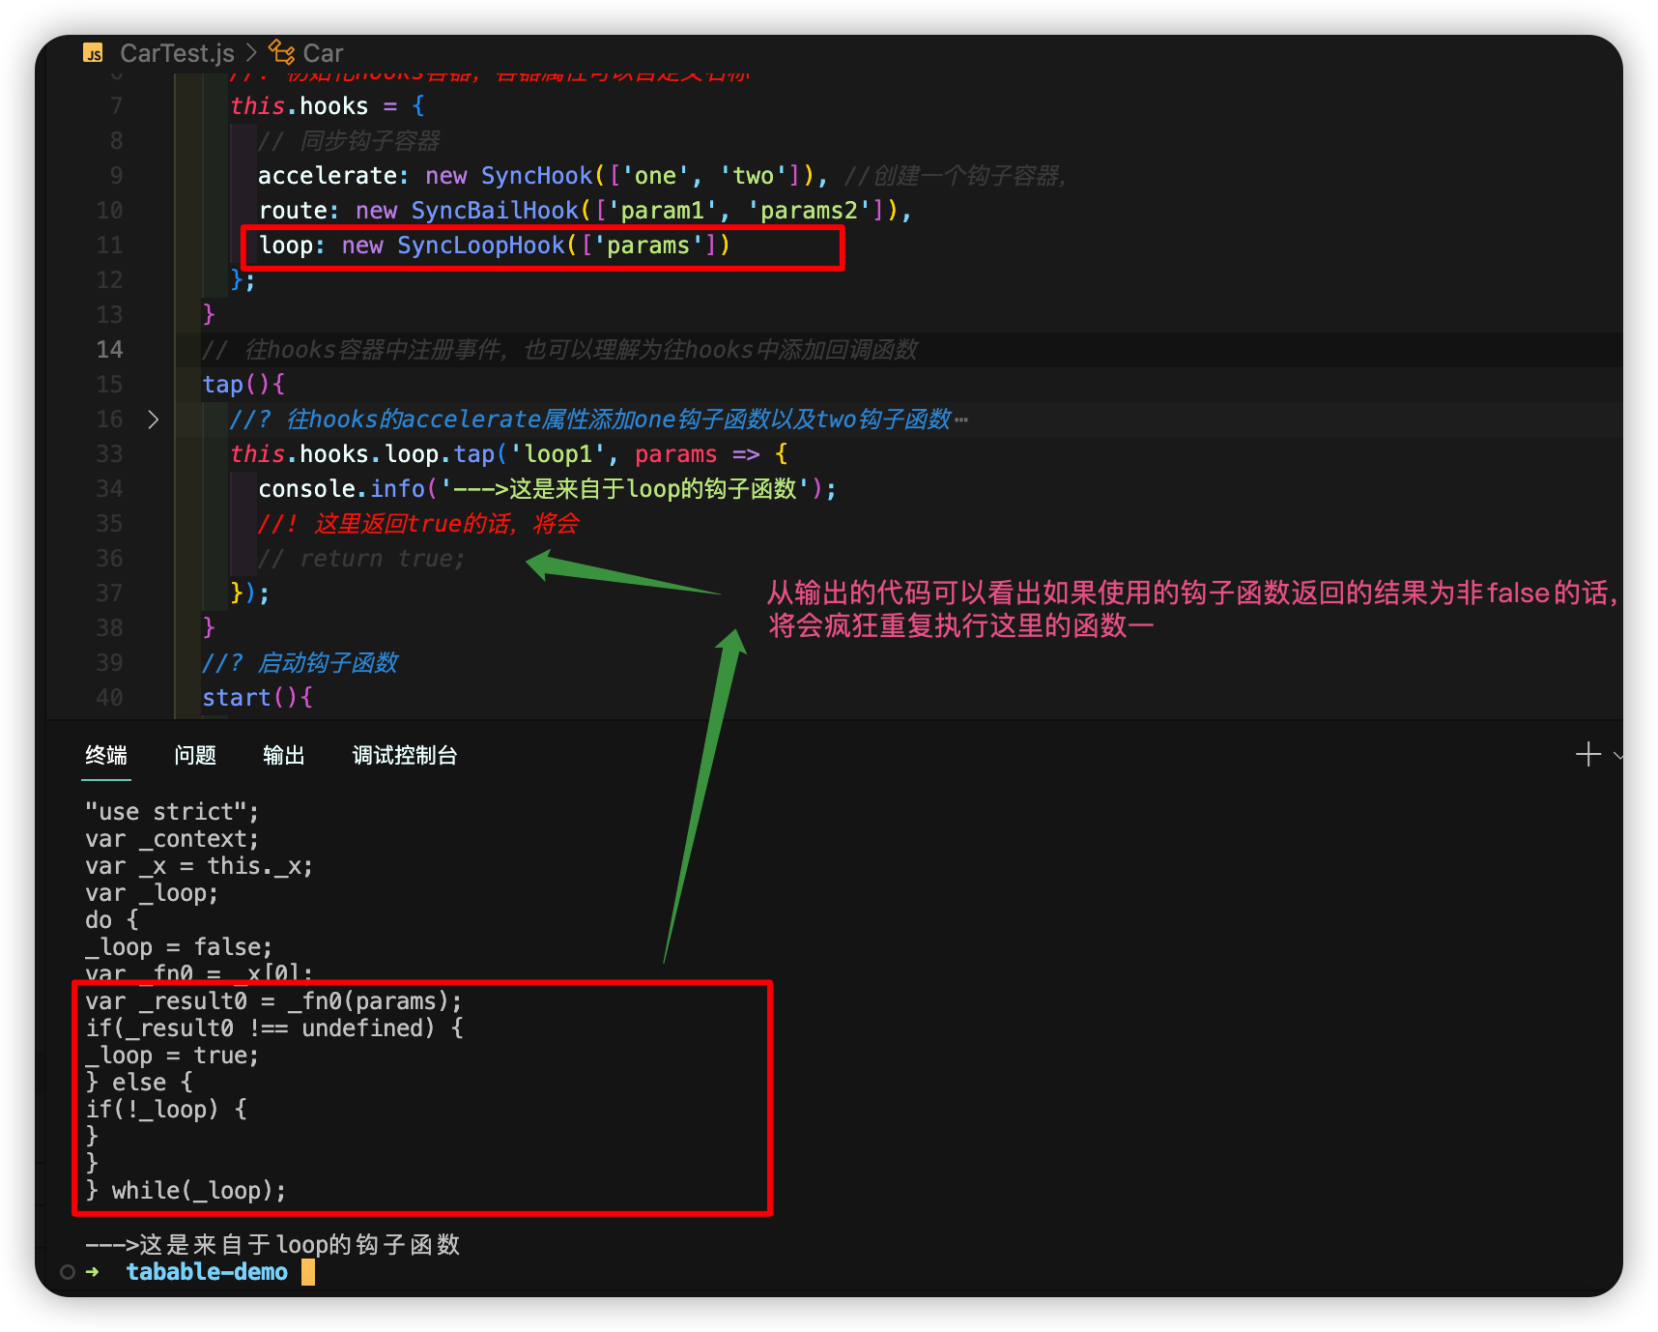Click the tabable-demo terminal prompt
1658x1332 pixels.
(207, 1271)
